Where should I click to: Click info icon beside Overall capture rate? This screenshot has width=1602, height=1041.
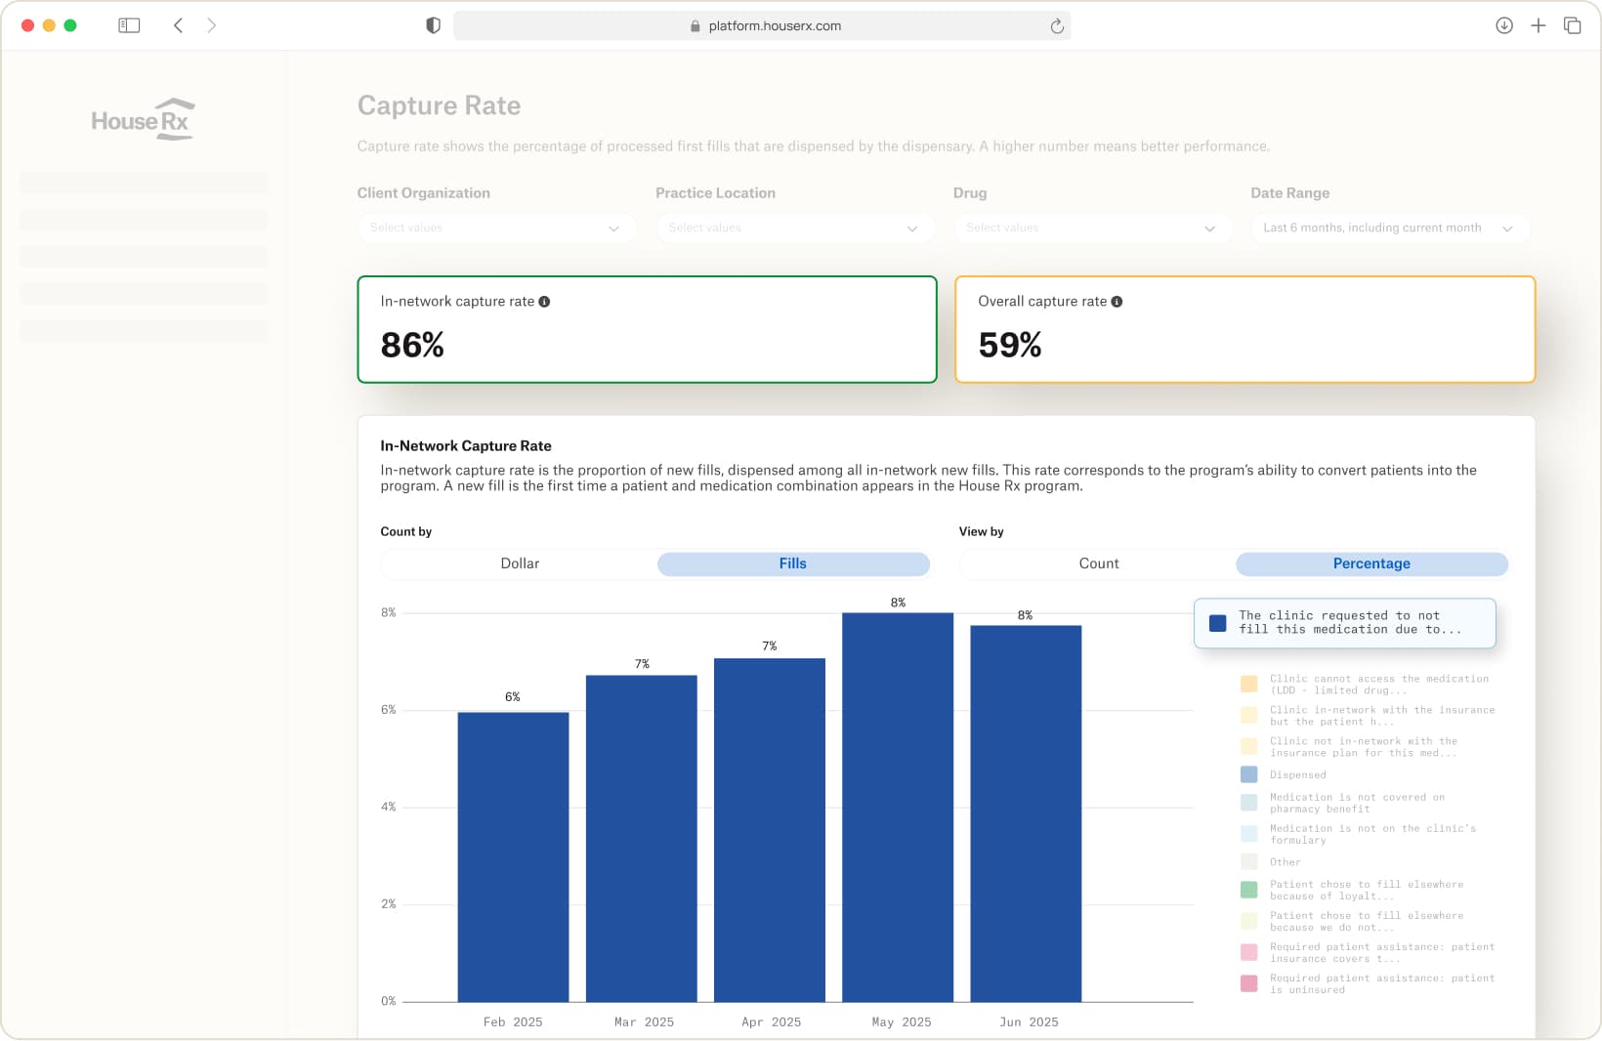1117,302
